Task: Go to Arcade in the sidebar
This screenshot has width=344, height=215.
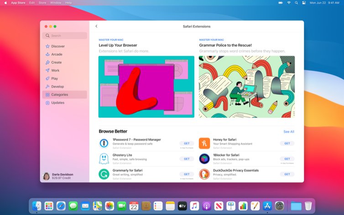Action: click(x=57, y=54)
